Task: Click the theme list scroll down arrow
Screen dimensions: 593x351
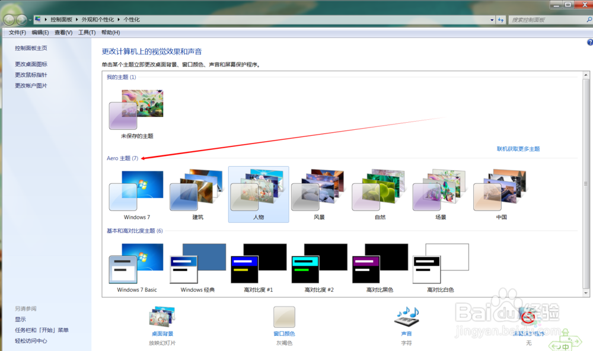Action: [586, 293]
